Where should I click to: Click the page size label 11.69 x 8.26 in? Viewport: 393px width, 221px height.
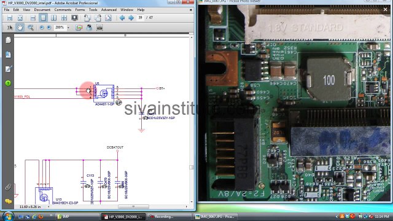coord(30,207)
